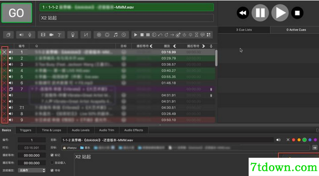The image size is (319, 176).
Task: Click the speaker icon of cue 9
Action: [11, 120]
